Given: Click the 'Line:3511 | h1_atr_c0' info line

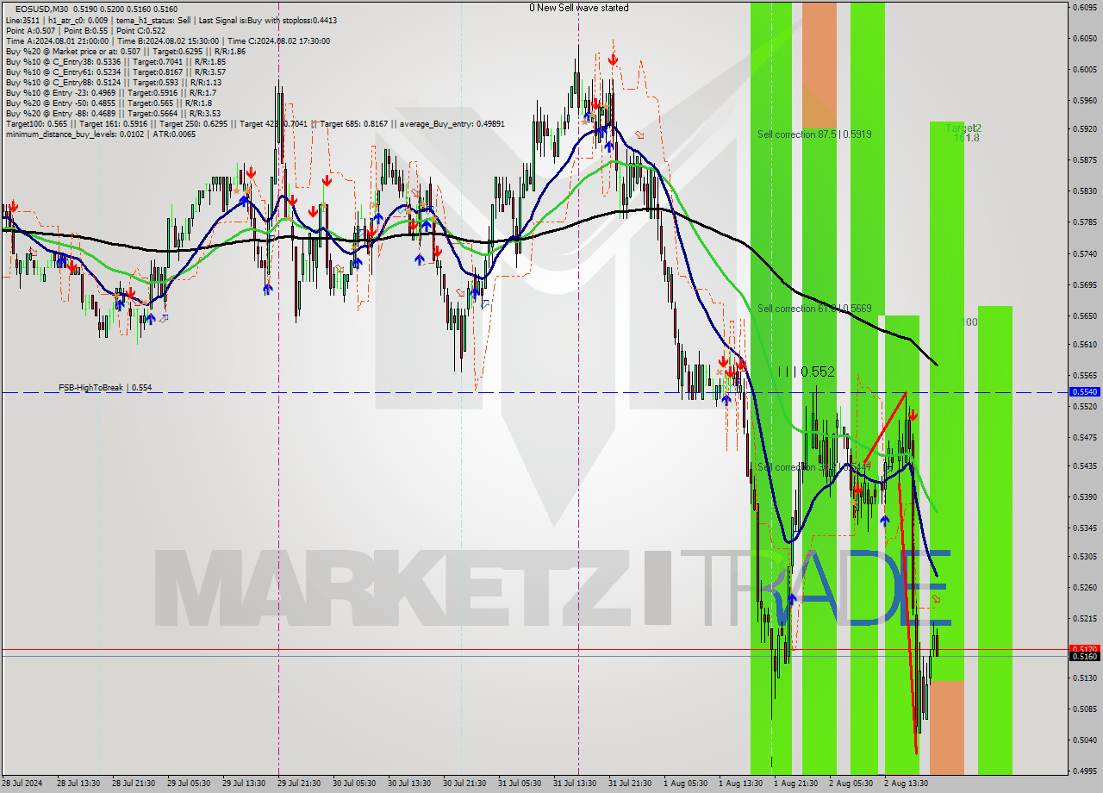Looking at the screenshot, I should tap(171, 20).
